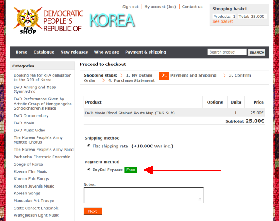This screenshot has height=221, width=279.
Task: Click the orange Next button
Action: pos(93,211)
